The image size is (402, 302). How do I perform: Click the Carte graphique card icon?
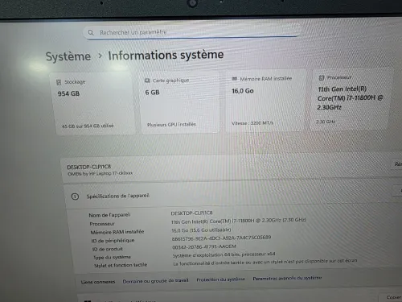pyautogui.click(x=147, y=81)
